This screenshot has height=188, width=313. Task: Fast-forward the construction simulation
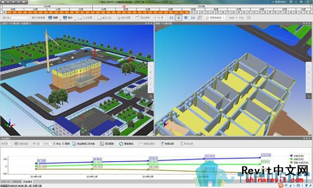coord(193,18)
